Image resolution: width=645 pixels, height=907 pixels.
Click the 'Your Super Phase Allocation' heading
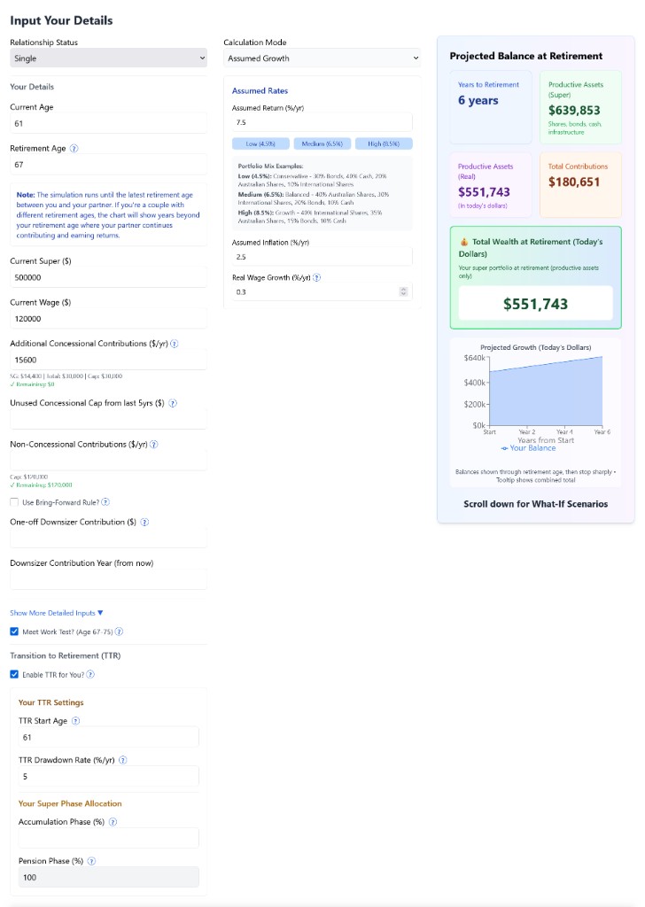70,803
